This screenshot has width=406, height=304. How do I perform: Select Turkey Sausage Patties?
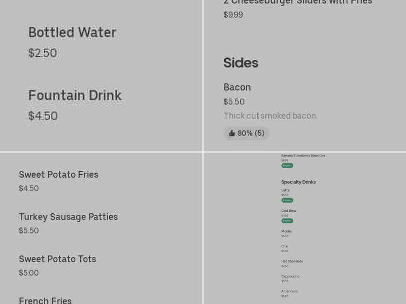click(68, 217)
